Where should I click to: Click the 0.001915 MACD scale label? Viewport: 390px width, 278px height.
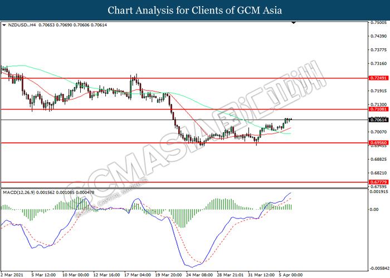coord(379,192)
